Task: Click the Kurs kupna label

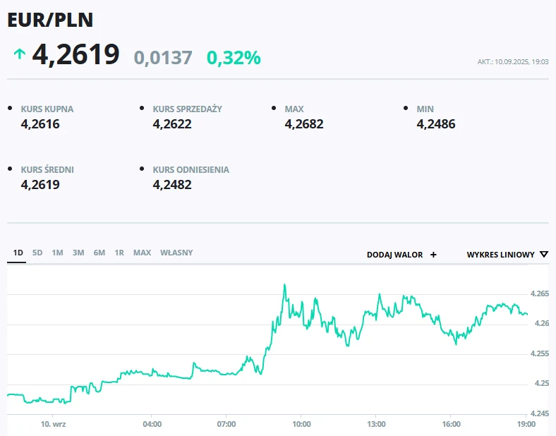Action: 47,109
